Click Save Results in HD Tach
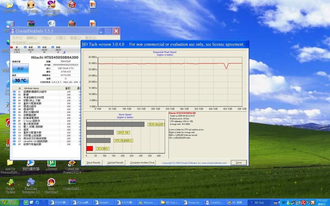Screen dimensions: 330x206 93,163
